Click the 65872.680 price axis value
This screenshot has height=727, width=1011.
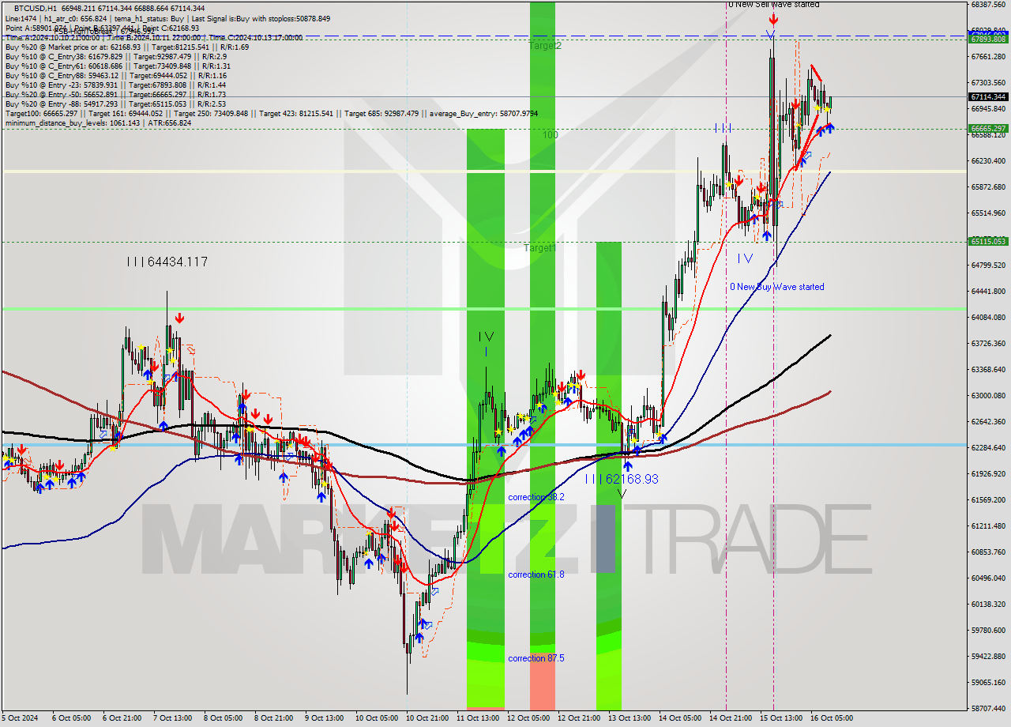click(x=988, y=186)
